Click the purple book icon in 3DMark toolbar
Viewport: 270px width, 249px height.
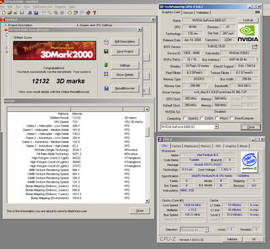pyautogui.click(x=88, y=13)
